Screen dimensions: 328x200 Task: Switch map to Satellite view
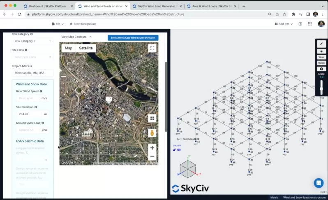[x=86, y=48]
